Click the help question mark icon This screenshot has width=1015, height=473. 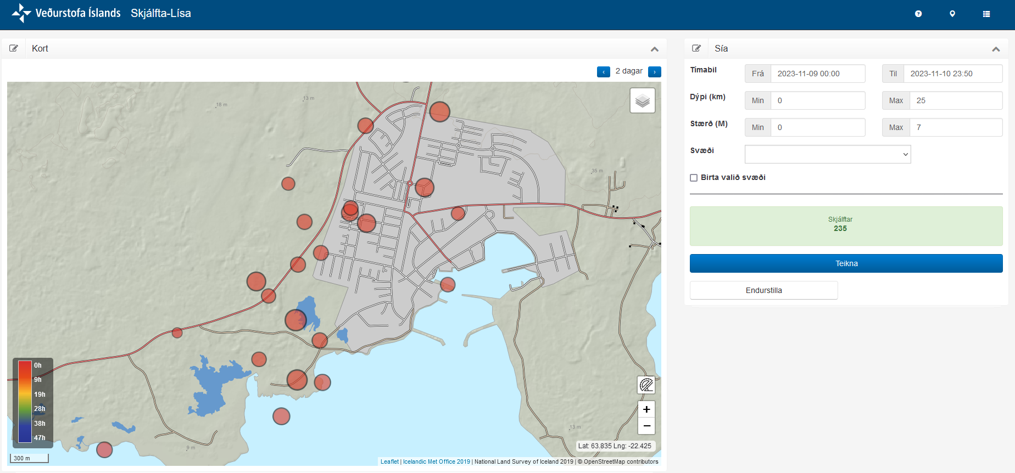[918, 14]
